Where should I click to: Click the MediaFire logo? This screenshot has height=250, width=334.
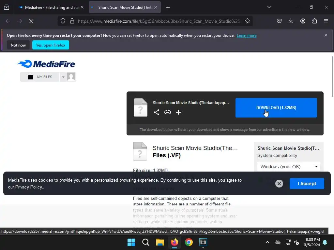click(46, 64)
